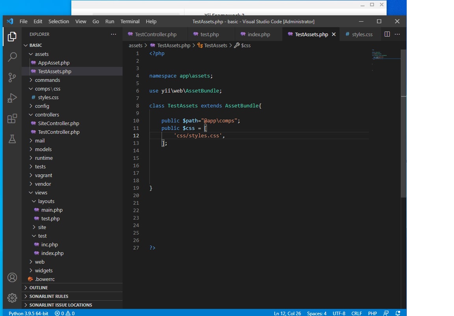Open the Go menu
This screenshot has width=454, height=316.
coord(95,21)
